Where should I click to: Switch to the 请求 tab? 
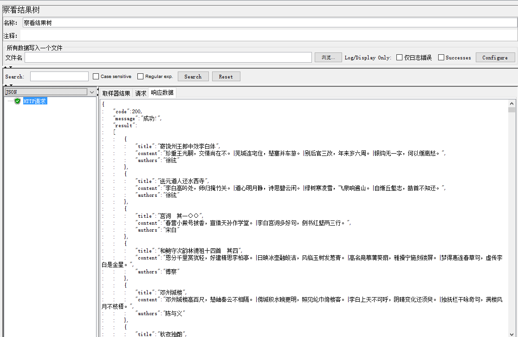point(140,93)
